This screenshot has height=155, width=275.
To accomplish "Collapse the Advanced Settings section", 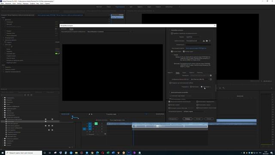I will point(170,93).
